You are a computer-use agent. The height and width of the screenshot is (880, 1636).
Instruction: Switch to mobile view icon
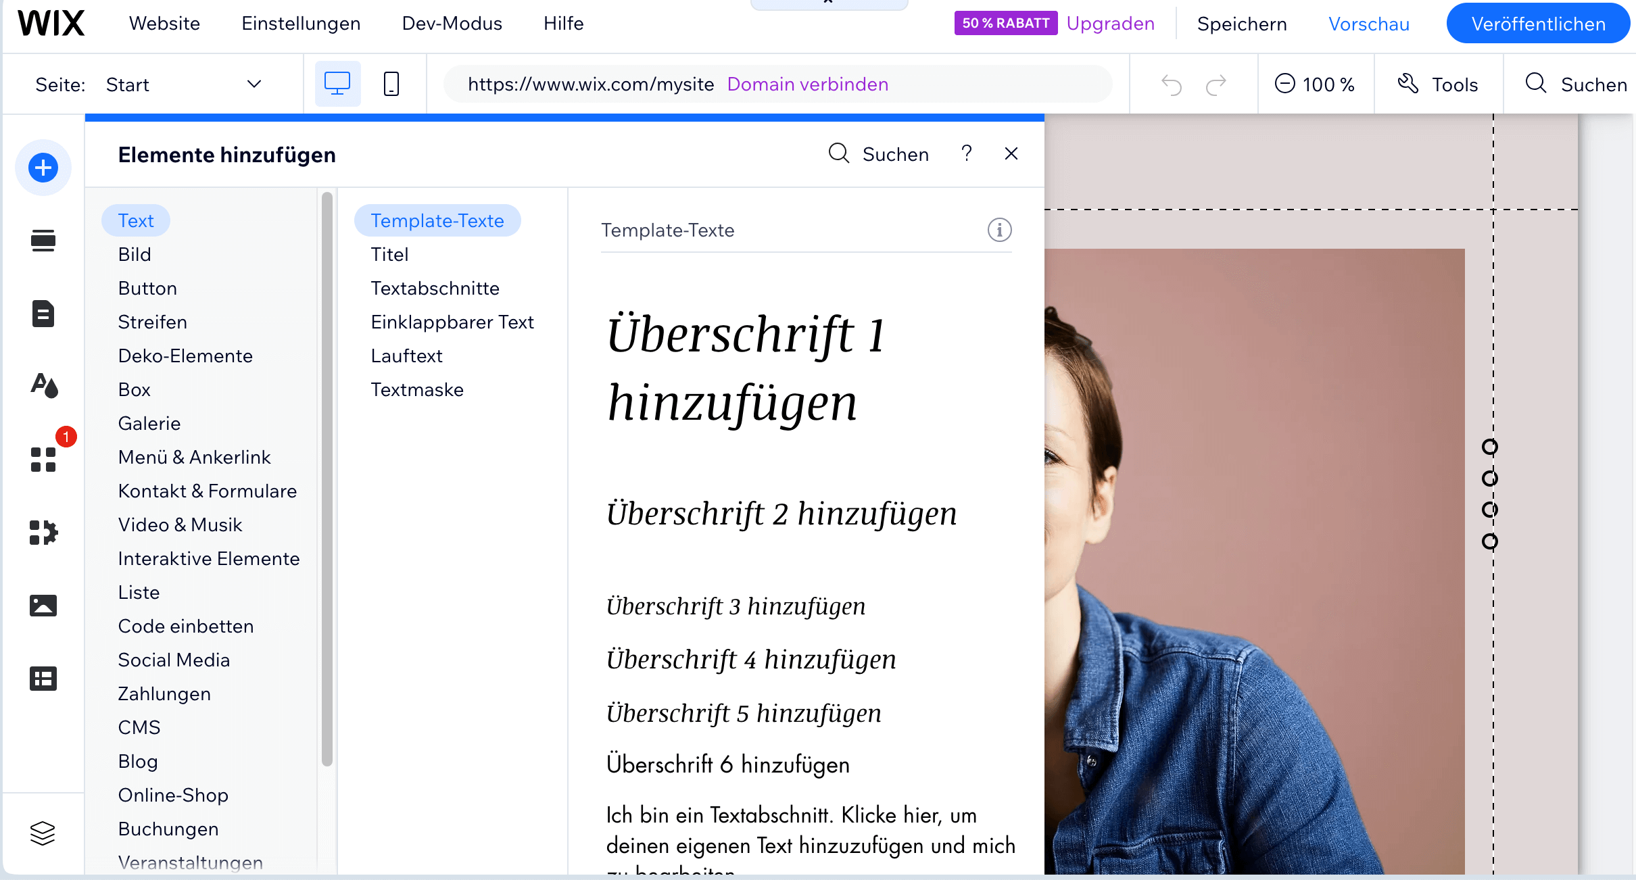(391, 84)
